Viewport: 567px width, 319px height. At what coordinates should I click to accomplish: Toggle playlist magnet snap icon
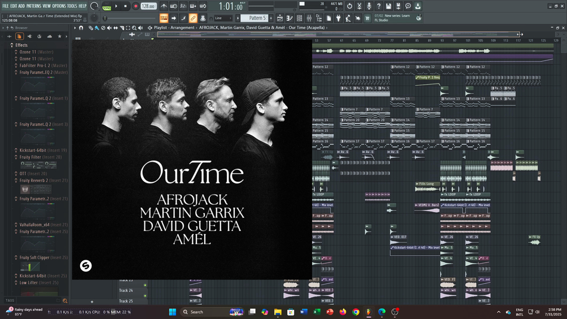pos(81,28)
